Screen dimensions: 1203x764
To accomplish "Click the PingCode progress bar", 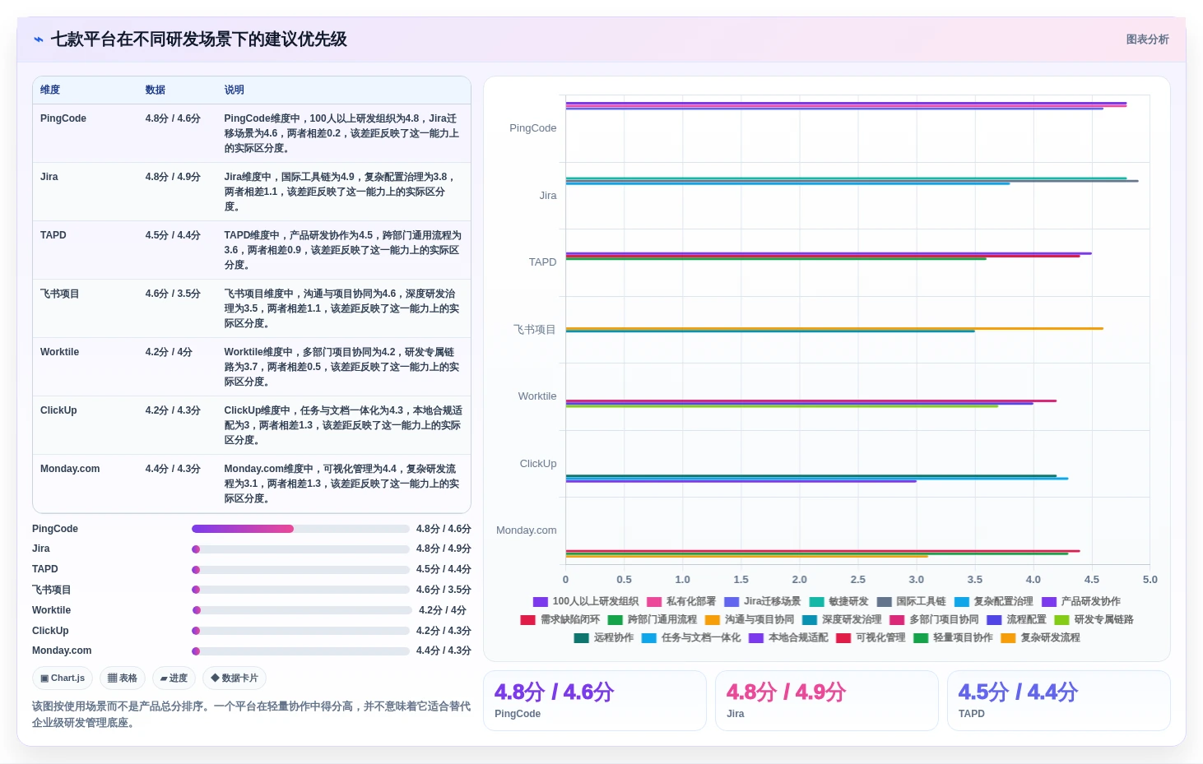I will point(300,529).
